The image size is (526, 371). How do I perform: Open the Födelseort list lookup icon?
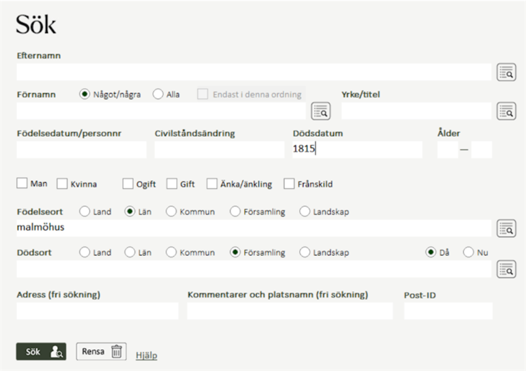click(x=506, y=229)
